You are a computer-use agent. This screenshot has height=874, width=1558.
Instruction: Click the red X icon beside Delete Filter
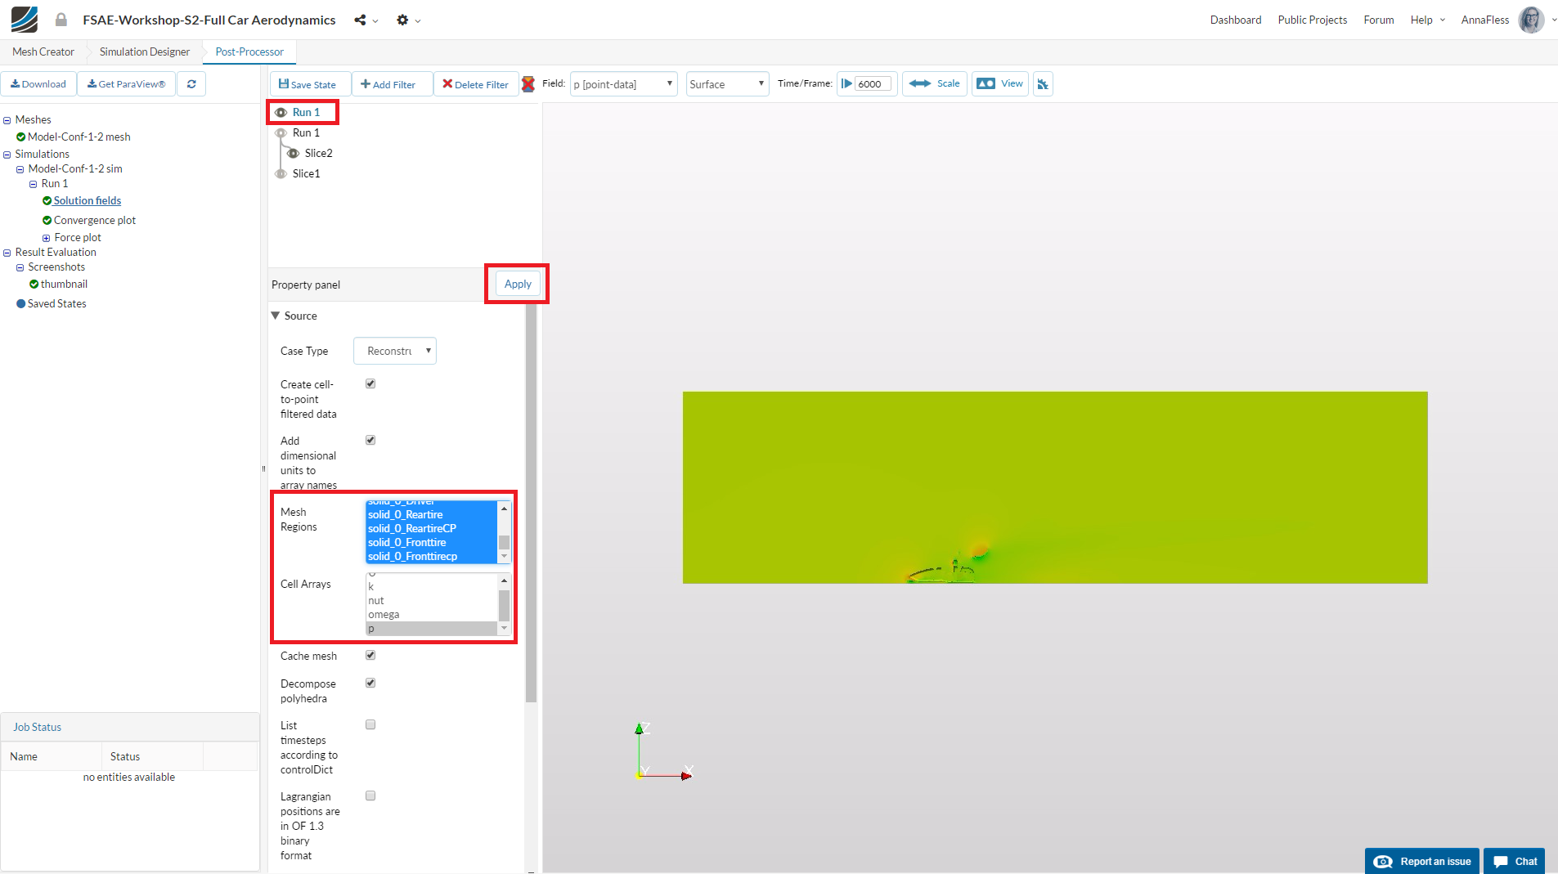coord(528,84)
